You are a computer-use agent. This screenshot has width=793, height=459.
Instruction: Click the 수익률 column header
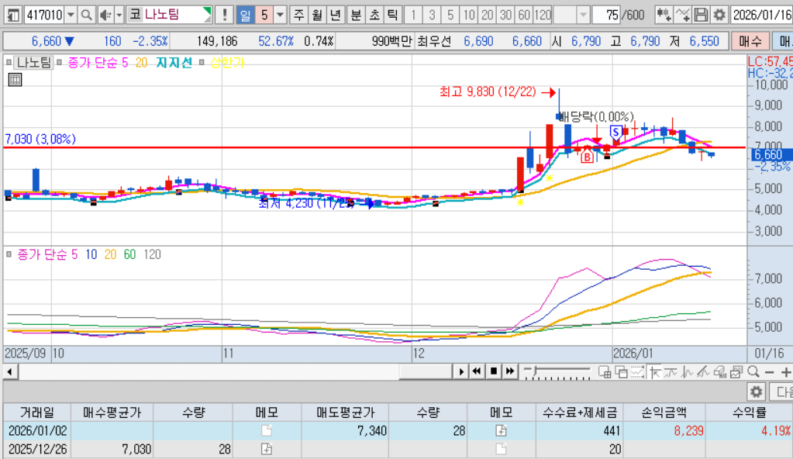(750, 412)
